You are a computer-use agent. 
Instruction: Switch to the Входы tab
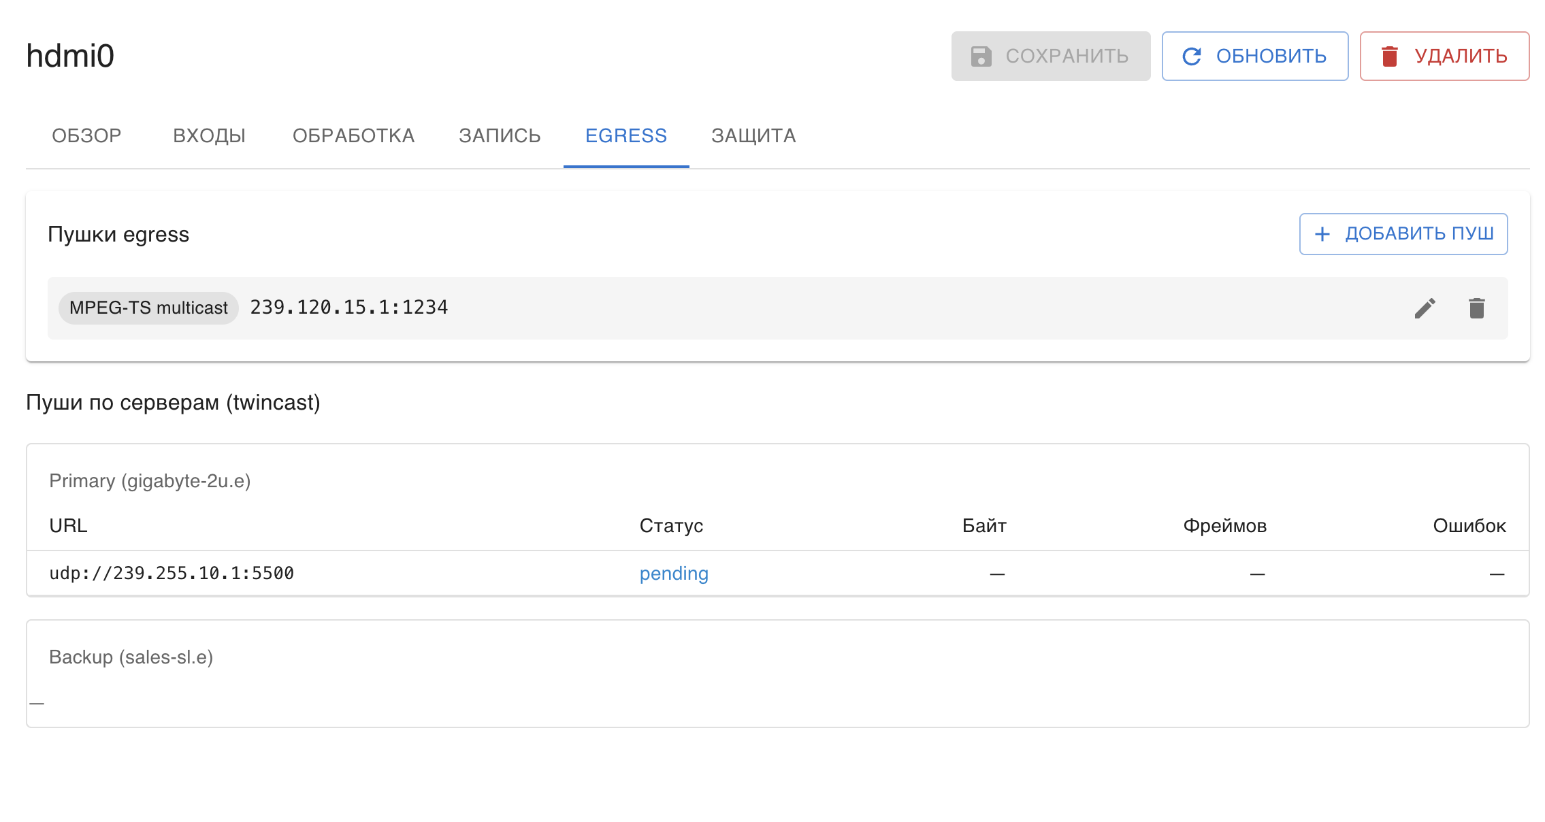pos(209,136)
